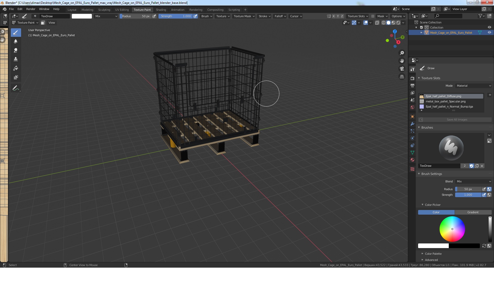Viewport: 494px width, 298px height.
Task: Open Particles properties tab
Action: [x=412, y=131]
